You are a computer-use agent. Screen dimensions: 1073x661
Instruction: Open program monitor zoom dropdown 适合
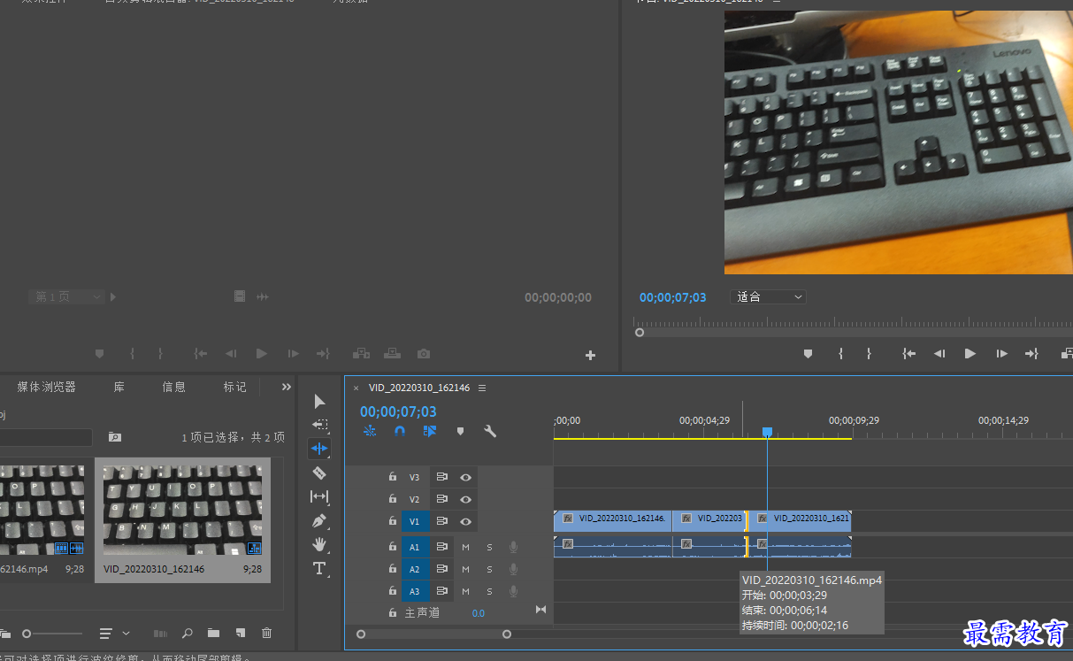pyautogui.click(x=768, y=297)
